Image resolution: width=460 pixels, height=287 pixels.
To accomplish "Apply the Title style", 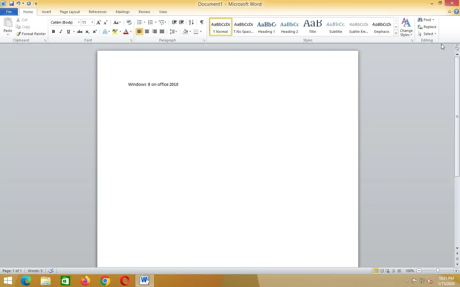I will 312,27.
